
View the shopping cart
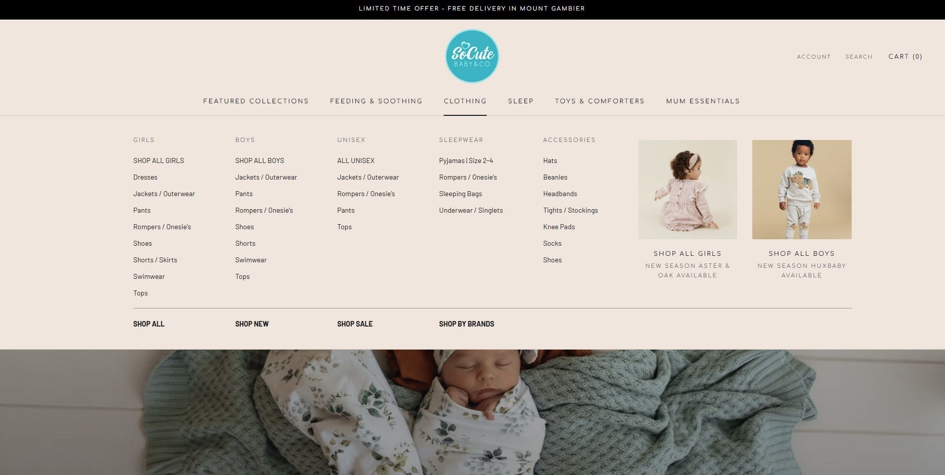[905, 56]
